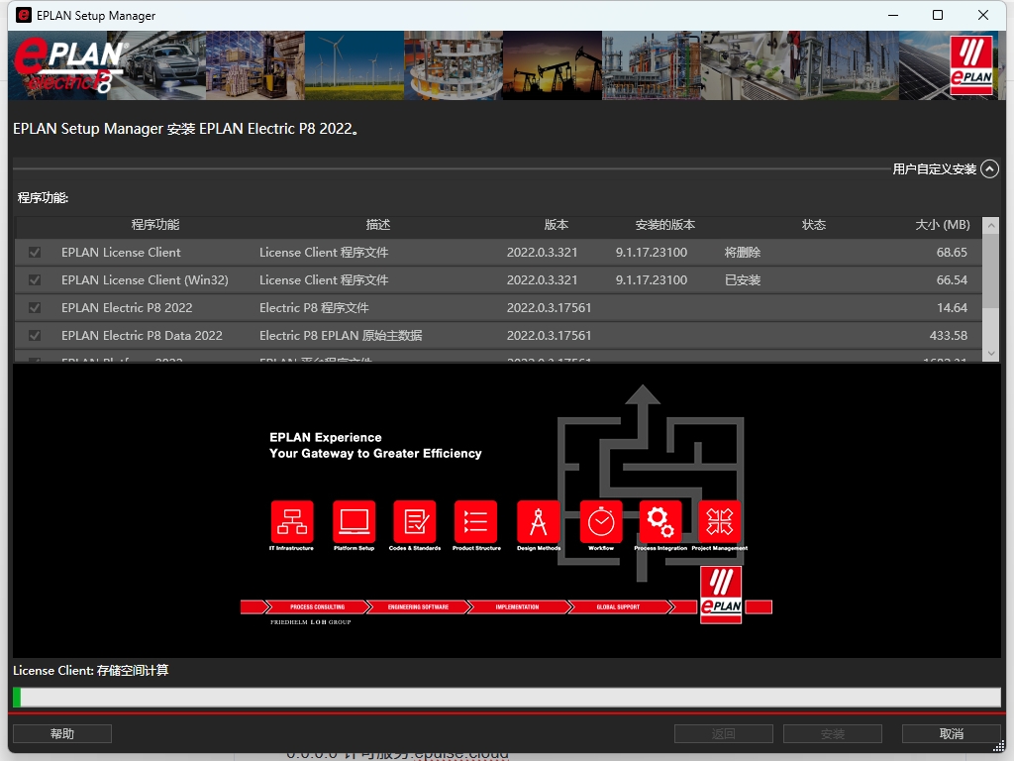Click the Design Methods compass icon
The height and width of the screenshot is (761, 1014).
(539, 521)
